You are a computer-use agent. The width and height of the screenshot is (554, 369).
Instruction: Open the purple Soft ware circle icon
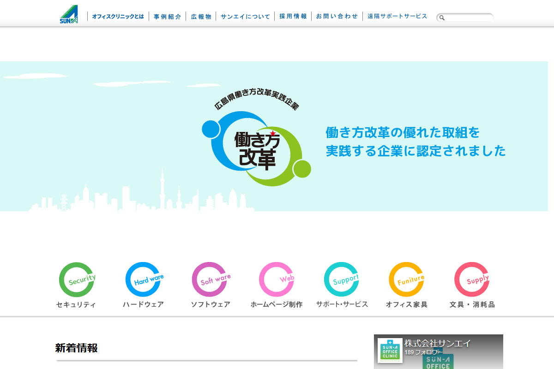pyautogui.click(x=210, y=280)
